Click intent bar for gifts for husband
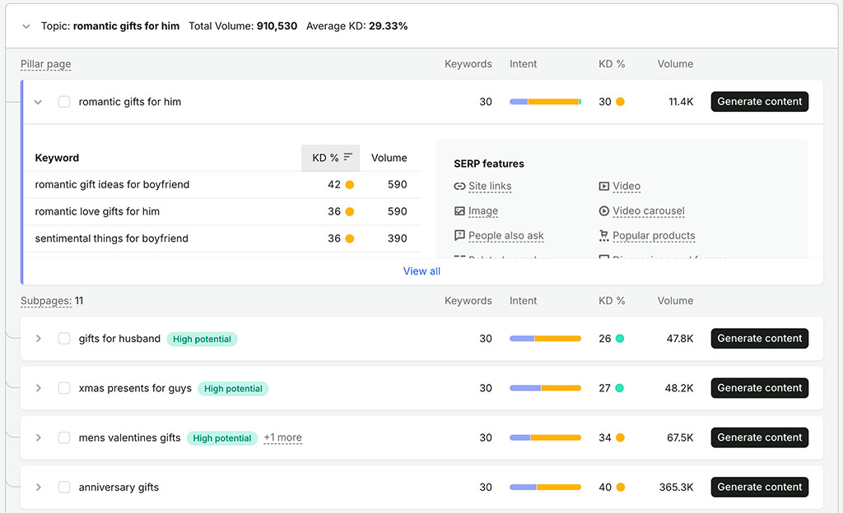The image size is (843, 513). coord(545,339)
